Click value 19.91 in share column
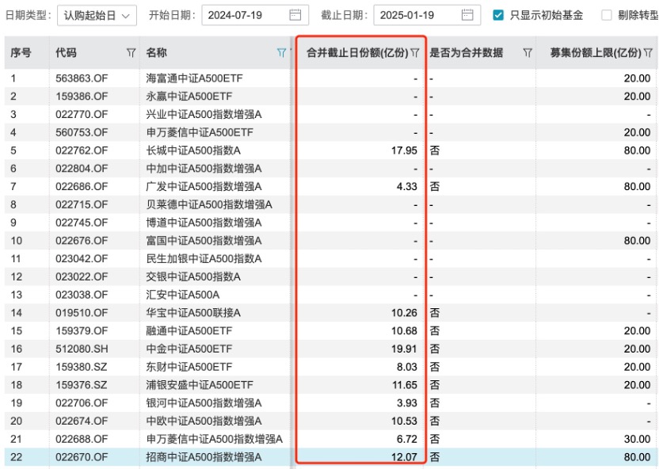Viewport: 659px width, 469px height. pyautogui.click(x=404, y=349)
